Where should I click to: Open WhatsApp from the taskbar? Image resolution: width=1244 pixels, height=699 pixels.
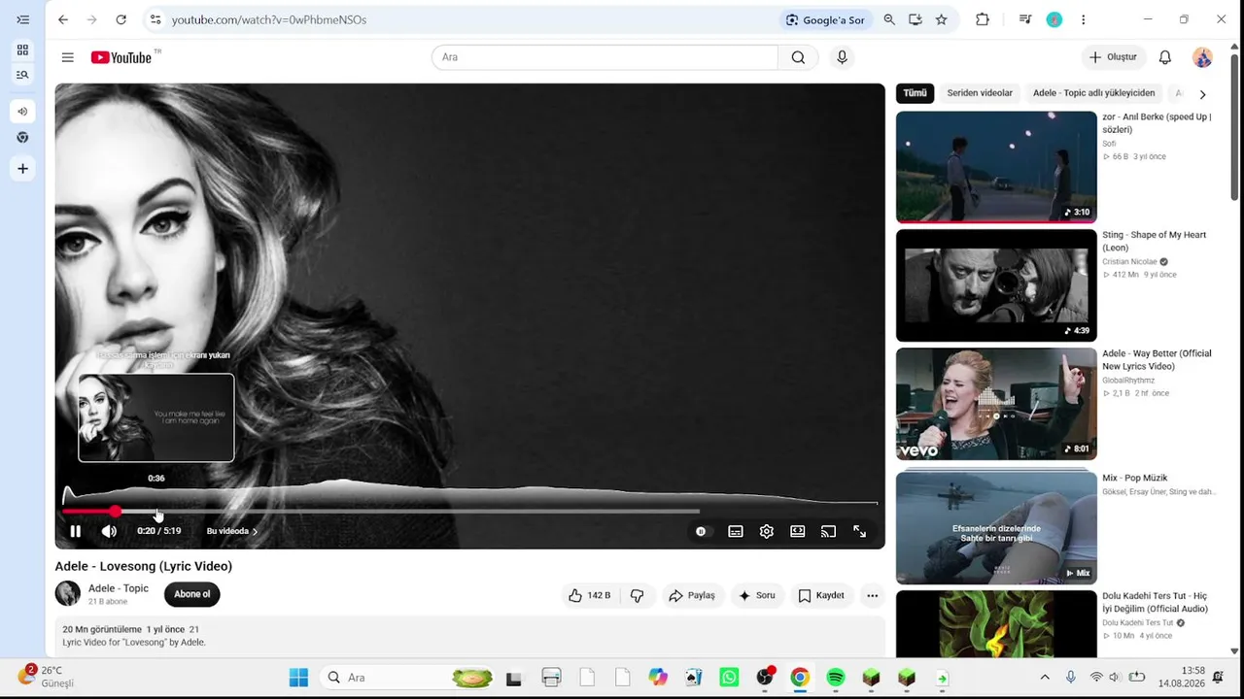729,678
